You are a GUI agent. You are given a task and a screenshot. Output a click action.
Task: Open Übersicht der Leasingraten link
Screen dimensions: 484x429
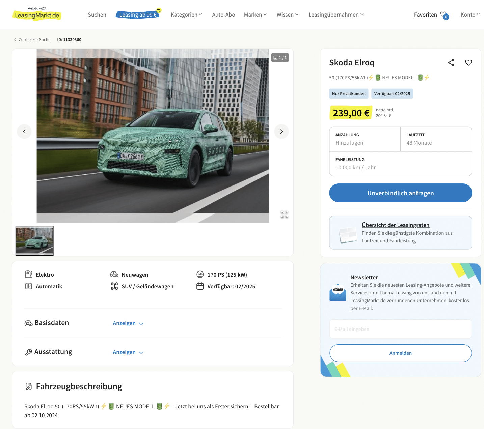396,225
